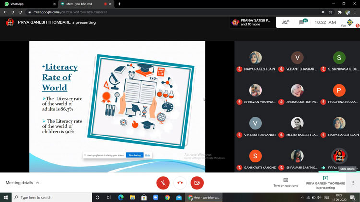
Task: Reload the page
Action: (x=20, y=12)
